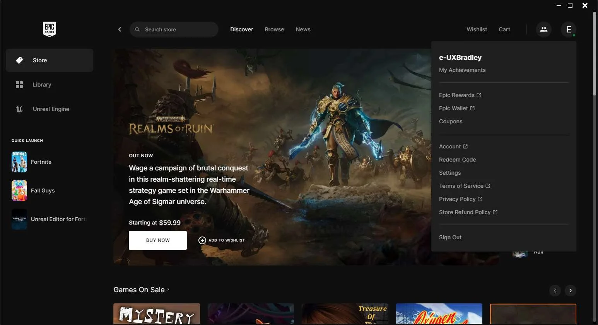Click the vertical scrollbar thumb
598x325 pixels.
coord(595,54)
